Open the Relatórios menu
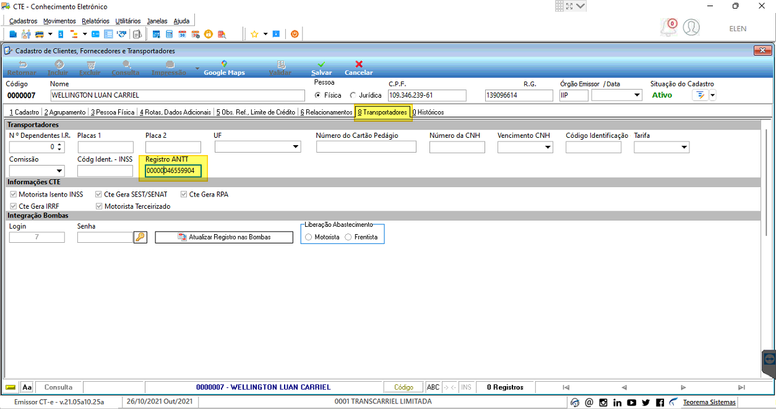 tap(95, 21)
